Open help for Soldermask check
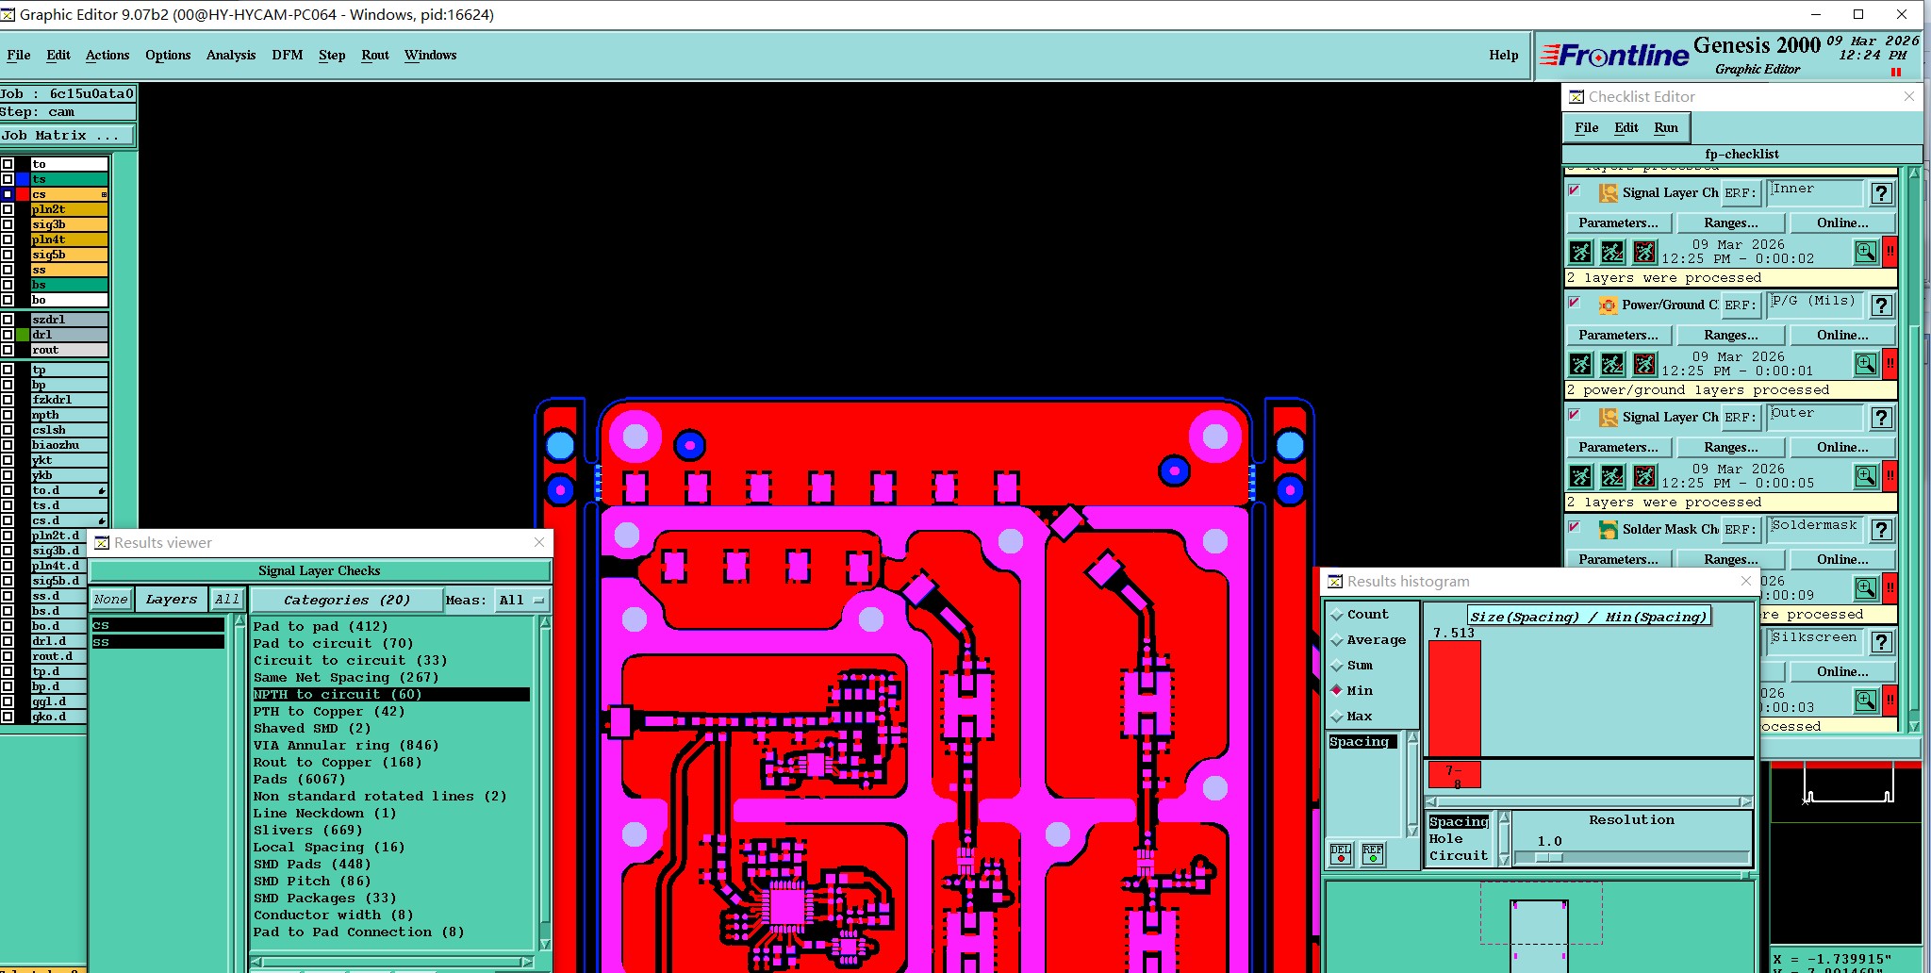The image size is (1931, 973). 1881,530
